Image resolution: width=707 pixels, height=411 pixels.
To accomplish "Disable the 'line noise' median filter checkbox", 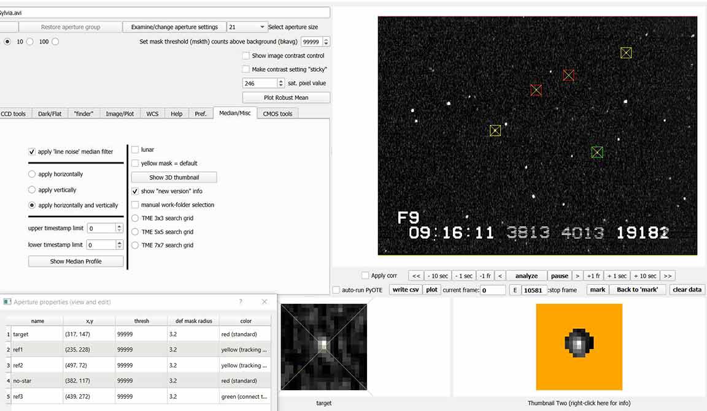I will (x=32, y=152).
